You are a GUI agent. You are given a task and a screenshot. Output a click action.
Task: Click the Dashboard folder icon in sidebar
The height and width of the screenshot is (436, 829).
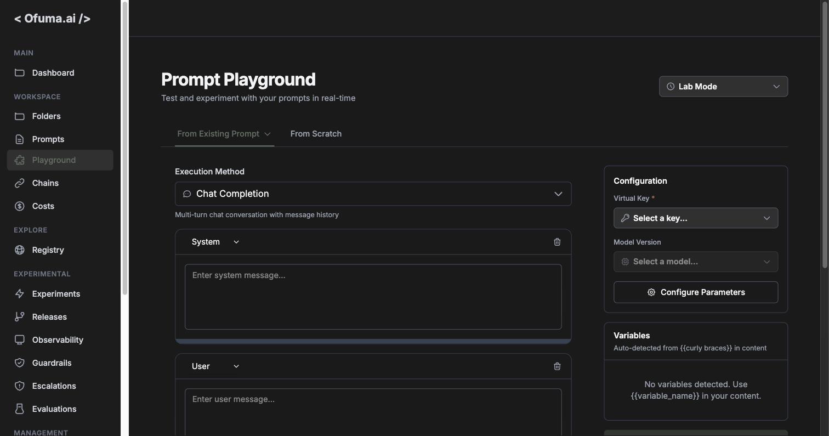tap(20, 73)
